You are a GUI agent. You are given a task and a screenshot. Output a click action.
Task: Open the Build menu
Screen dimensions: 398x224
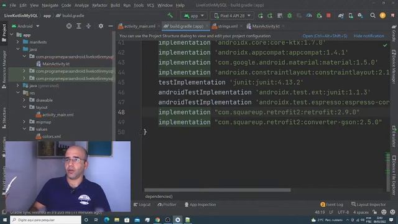coord(115,5)
